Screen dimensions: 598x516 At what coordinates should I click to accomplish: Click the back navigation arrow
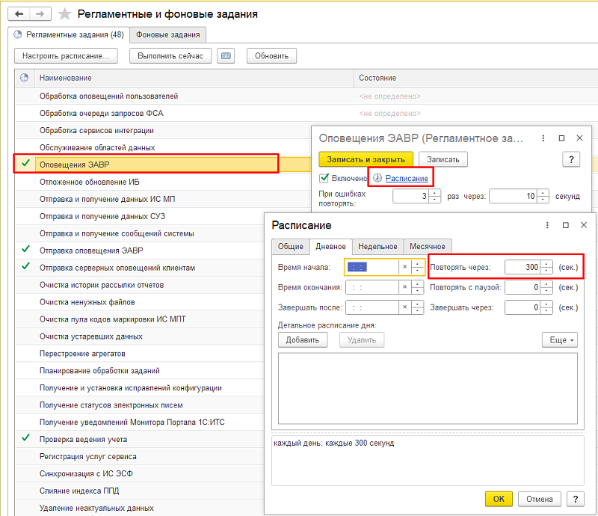click(19, 14)
